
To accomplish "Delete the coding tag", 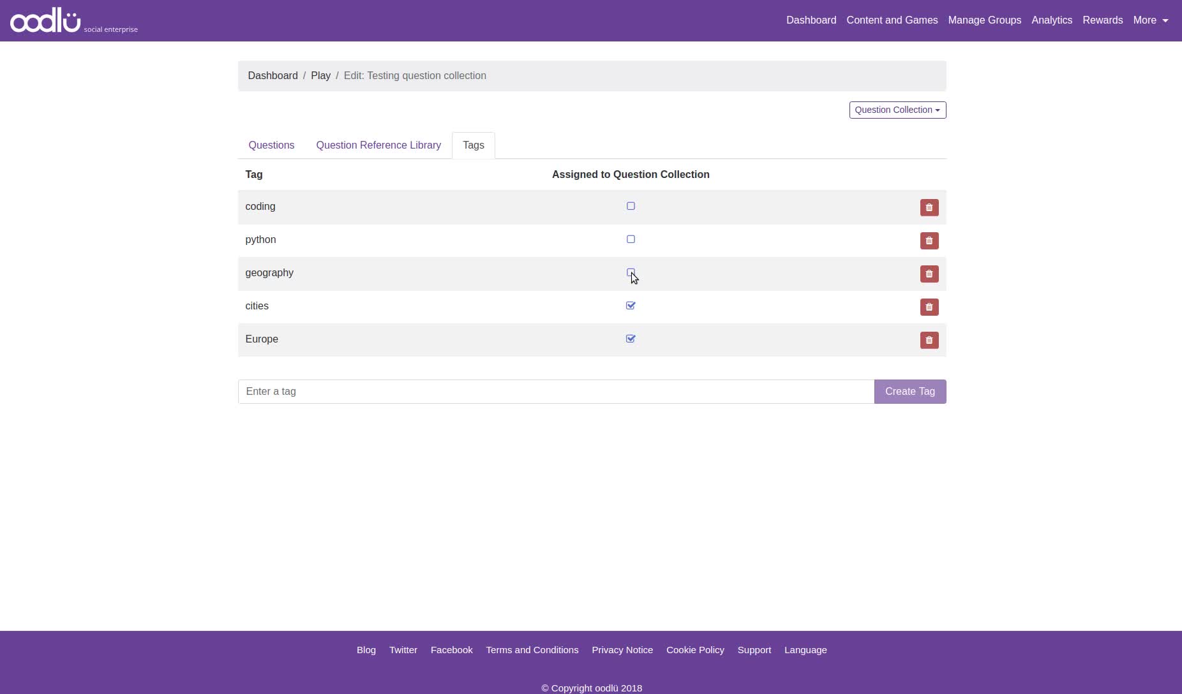I will click(929, 207).
